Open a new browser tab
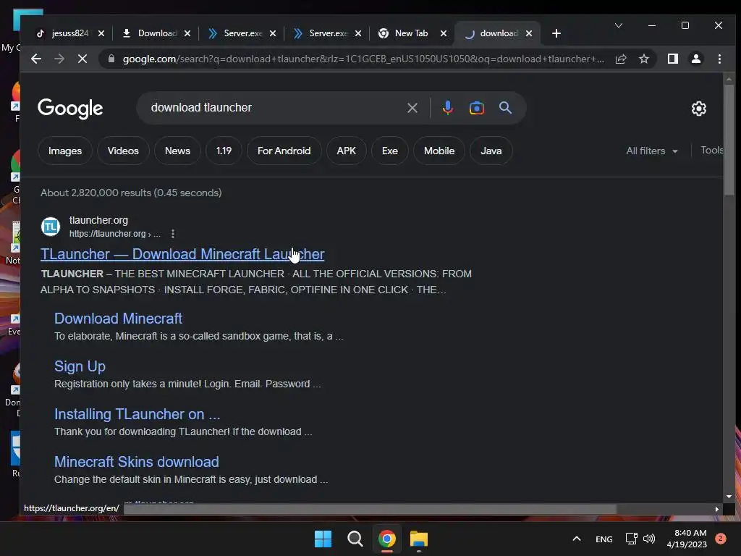This screenshot has width=741, height=556. pyautogui.click(x=556, y=33)
